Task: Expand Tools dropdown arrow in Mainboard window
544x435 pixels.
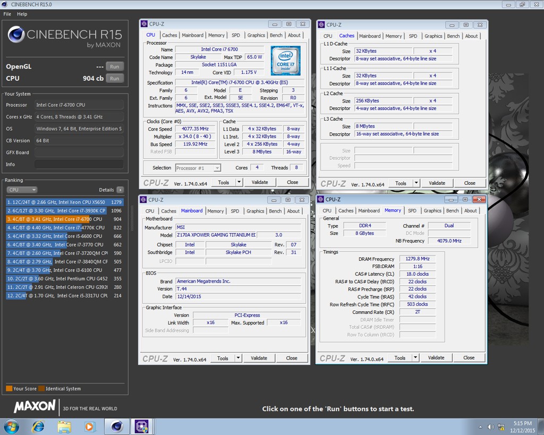Action: (238, 358)
